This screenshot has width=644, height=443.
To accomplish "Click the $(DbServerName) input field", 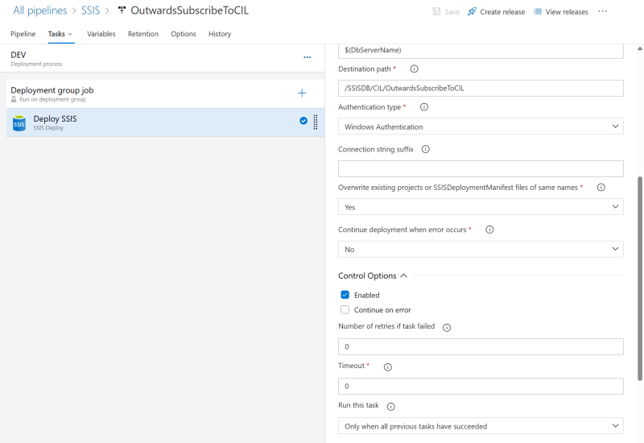I will click(x=481, y=51).
